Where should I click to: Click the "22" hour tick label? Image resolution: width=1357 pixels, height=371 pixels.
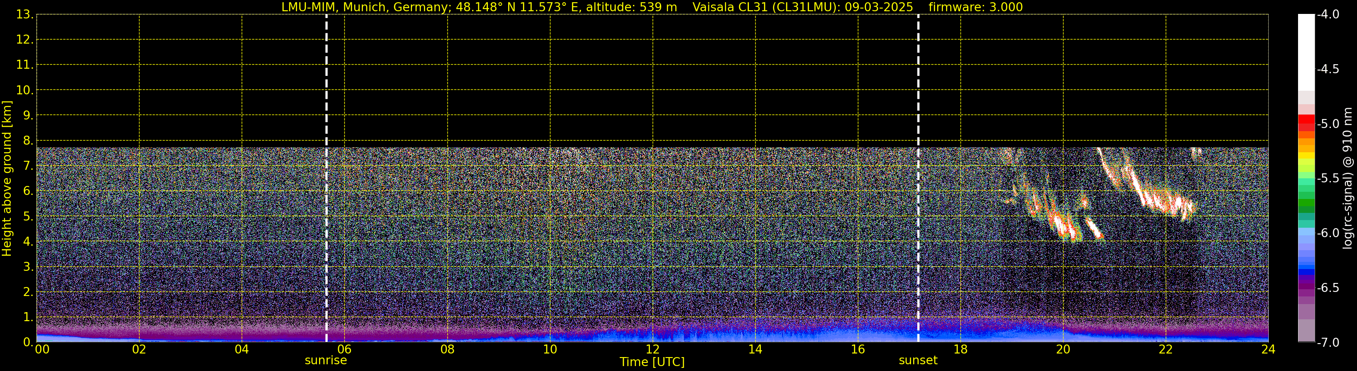(x=1166, y=349)
